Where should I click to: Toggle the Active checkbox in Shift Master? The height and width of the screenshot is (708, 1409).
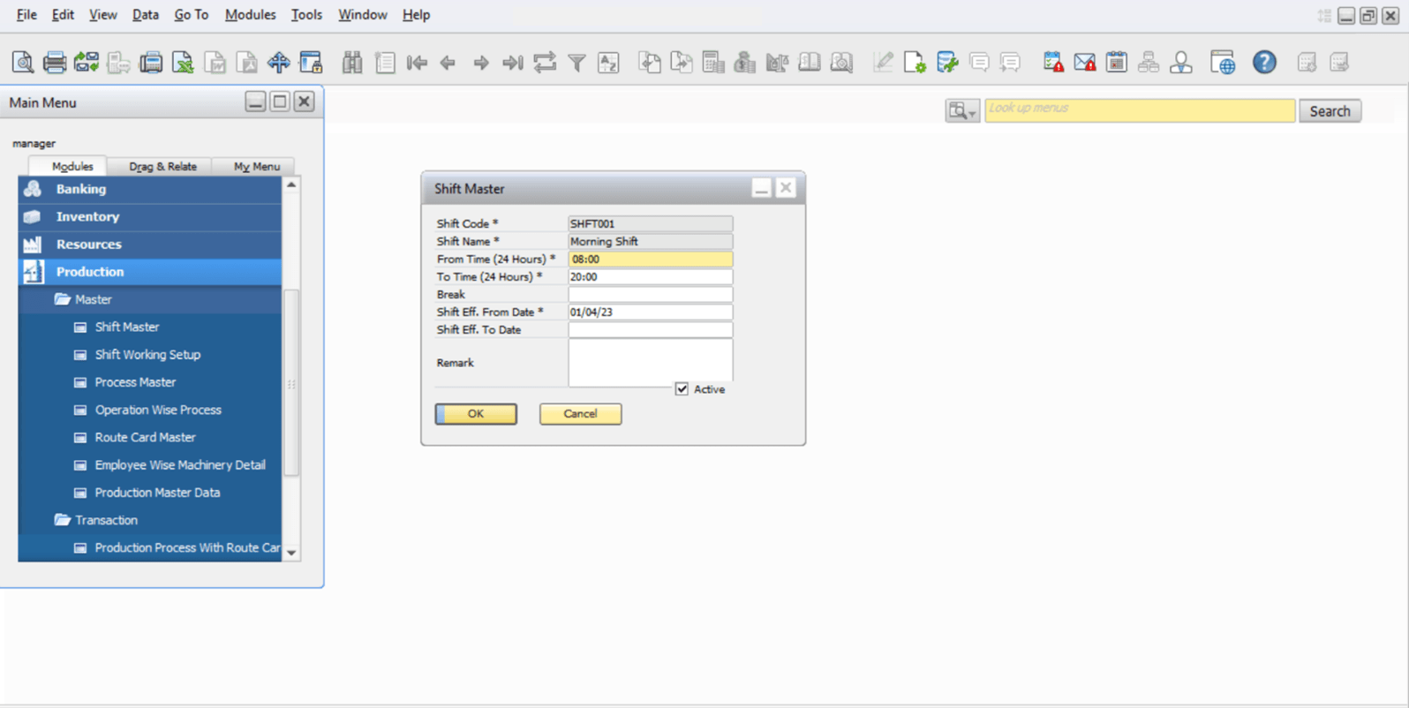tap(682, 389)
